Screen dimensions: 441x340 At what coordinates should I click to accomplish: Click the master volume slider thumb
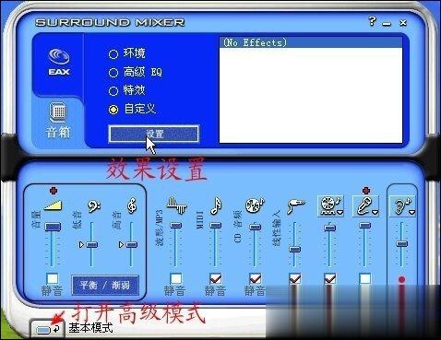[53, 227]
